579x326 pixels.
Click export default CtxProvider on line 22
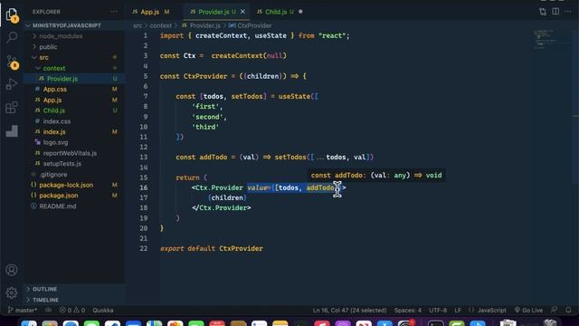[212, 248]
